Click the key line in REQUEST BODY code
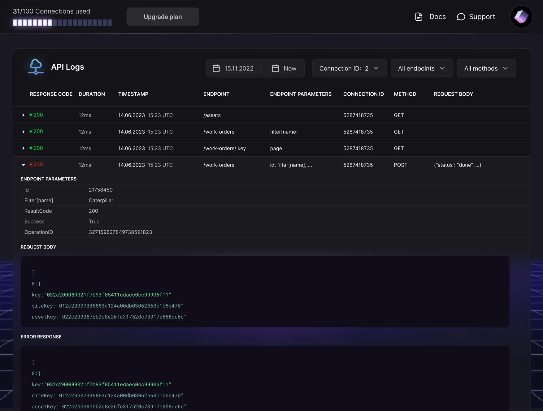543x411 pixels. coord(101,295)
